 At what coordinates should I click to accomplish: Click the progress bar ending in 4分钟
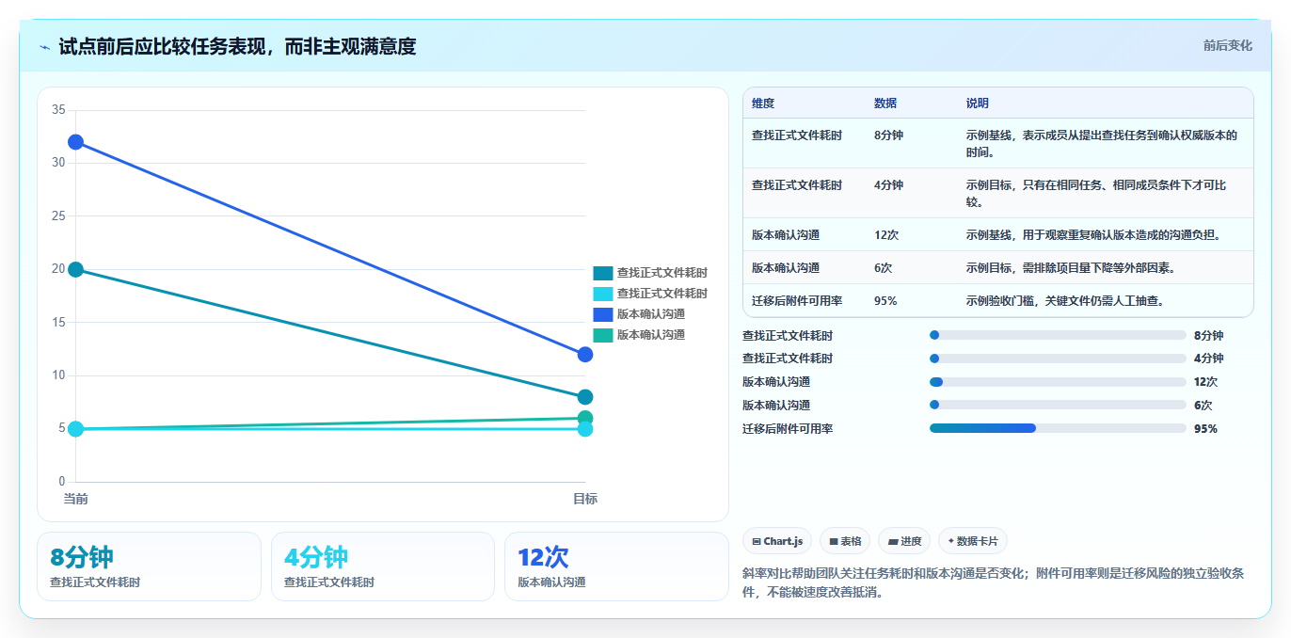click(1058, 359)
